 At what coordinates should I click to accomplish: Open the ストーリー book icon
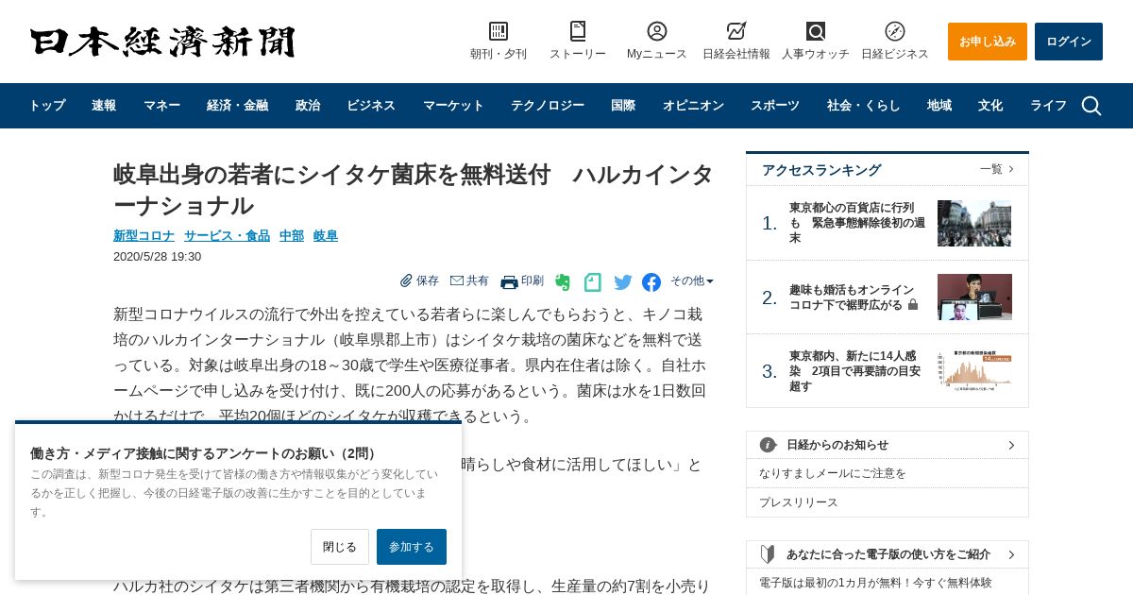tap(578, 31)
